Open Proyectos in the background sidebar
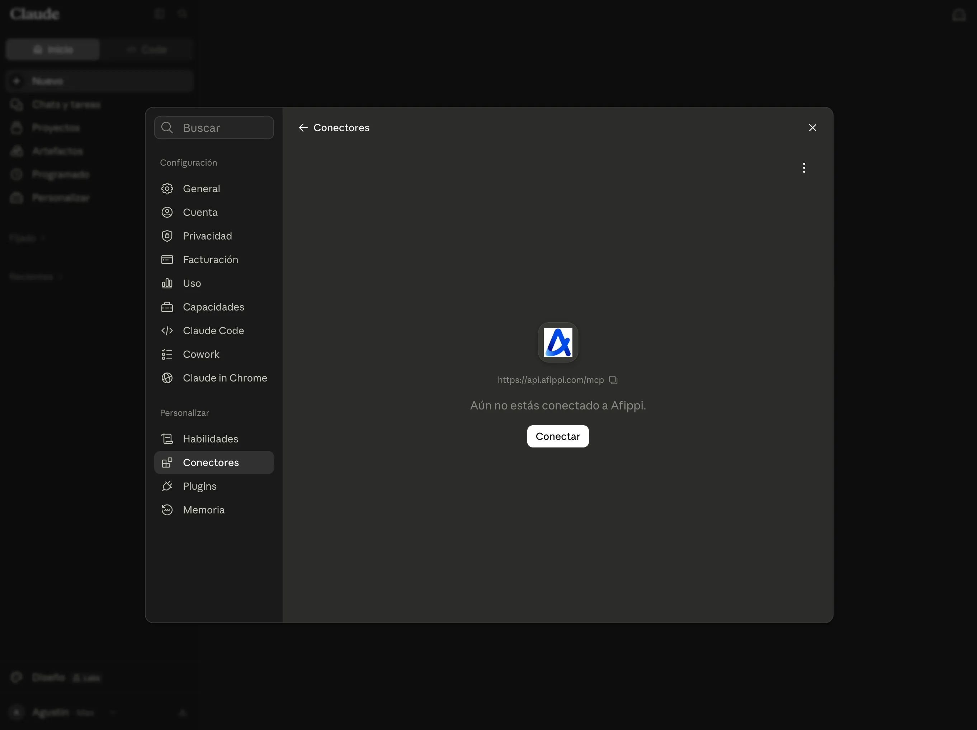Viewport: 977px width, 730px height. pos(100,128)
